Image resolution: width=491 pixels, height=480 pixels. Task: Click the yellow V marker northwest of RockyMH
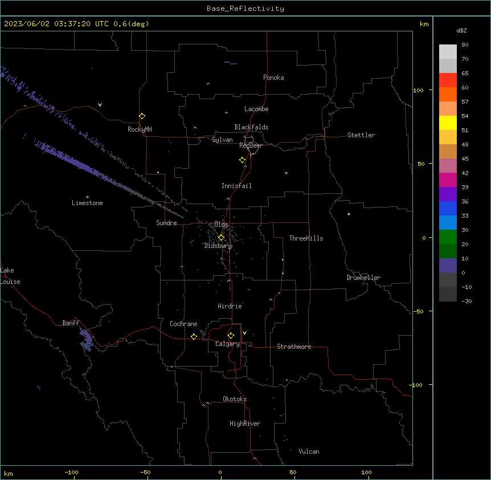pos(100,105)
